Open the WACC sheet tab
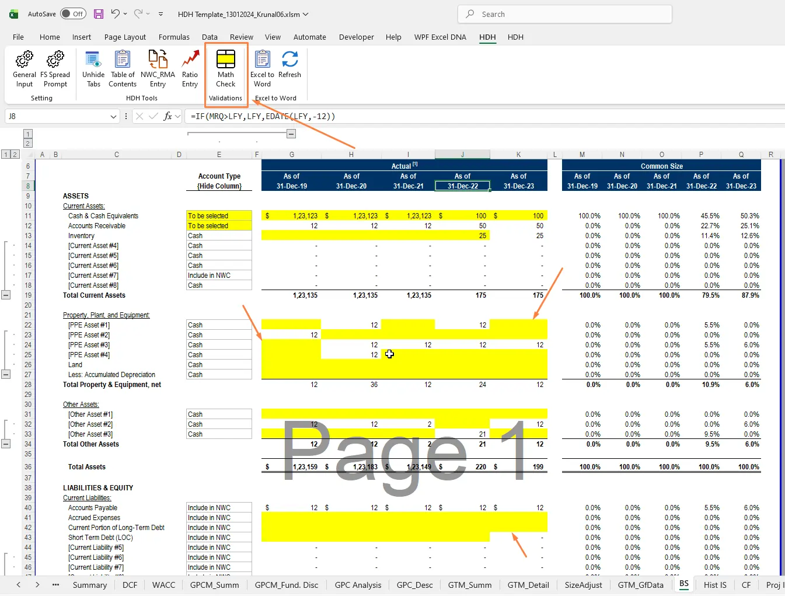The width and height of the screenshot is (785, 596). [163, 584]
